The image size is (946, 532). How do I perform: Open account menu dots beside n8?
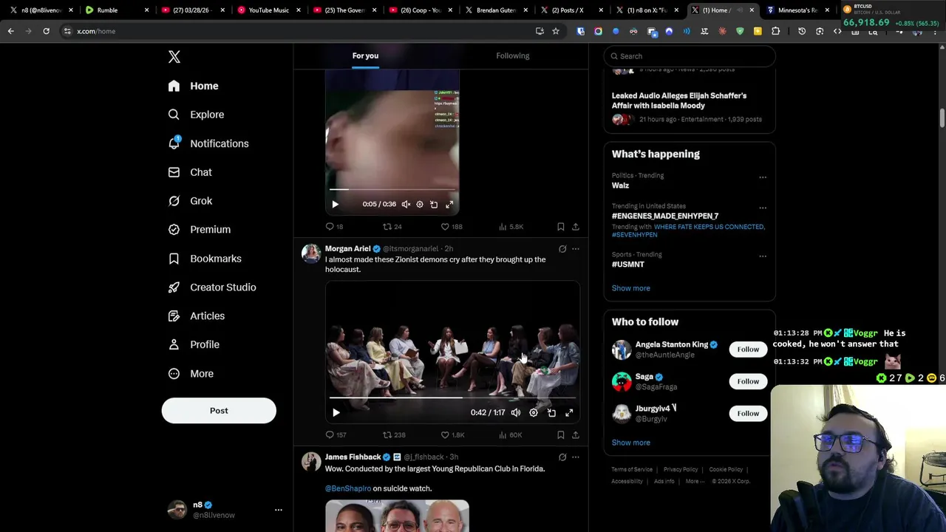[x=279, y=510]
